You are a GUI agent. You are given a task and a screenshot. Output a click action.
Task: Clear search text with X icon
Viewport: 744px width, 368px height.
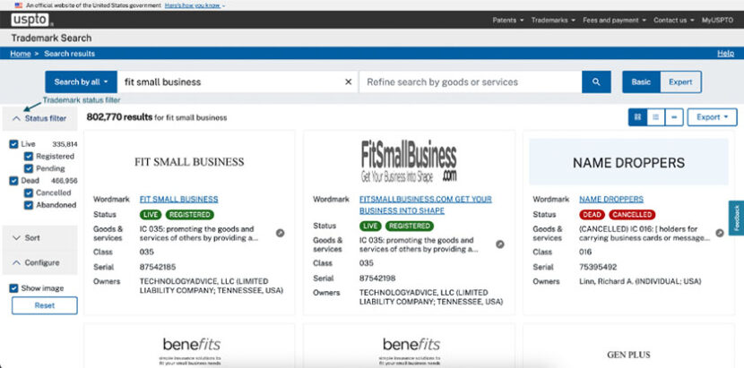click(x=348, y=82)
